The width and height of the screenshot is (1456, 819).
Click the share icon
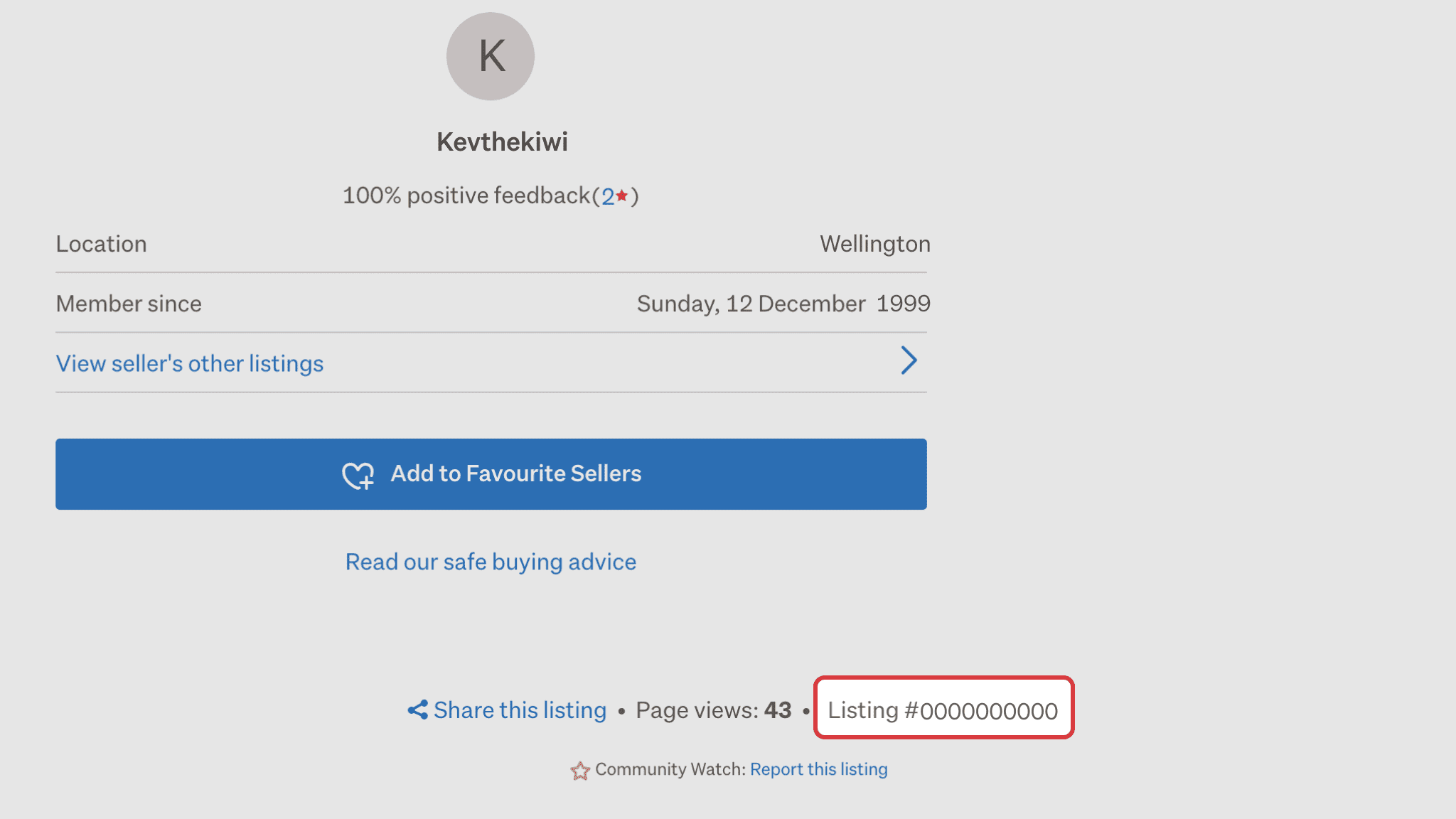(x=417, y=710)
